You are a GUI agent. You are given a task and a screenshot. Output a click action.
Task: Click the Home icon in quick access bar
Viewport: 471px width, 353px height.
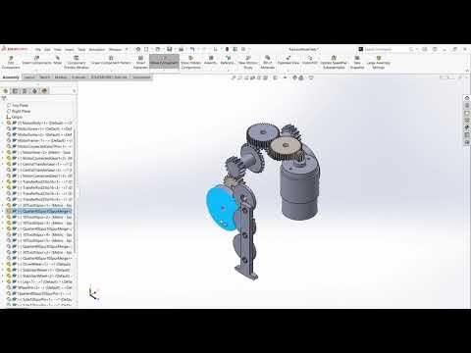(138, 49)
